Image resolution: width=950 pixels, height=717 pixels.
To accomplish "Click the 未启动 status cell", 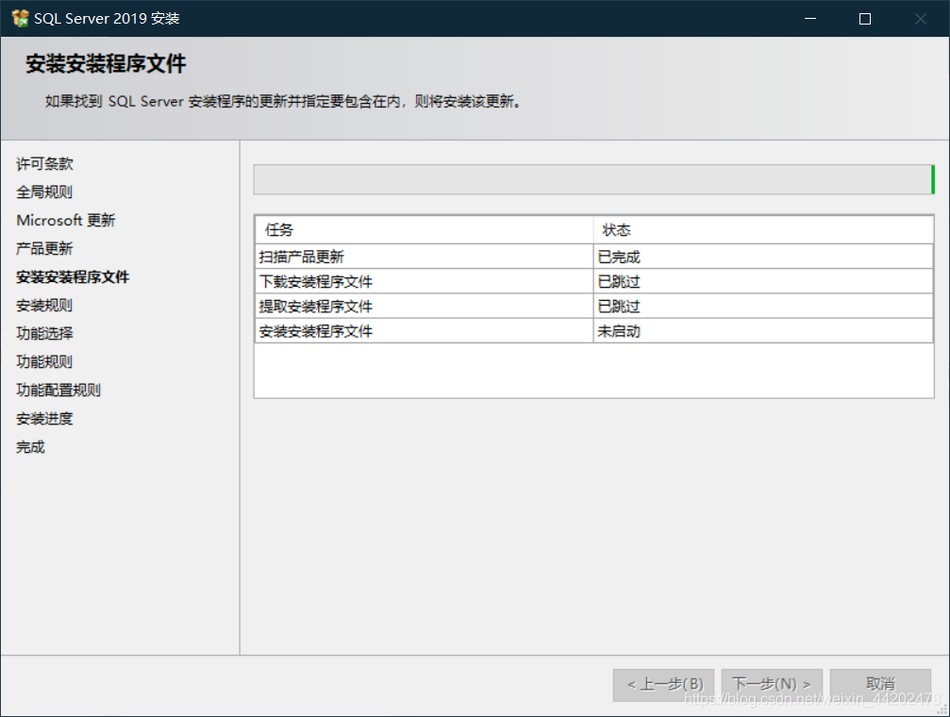I will 763,331.
